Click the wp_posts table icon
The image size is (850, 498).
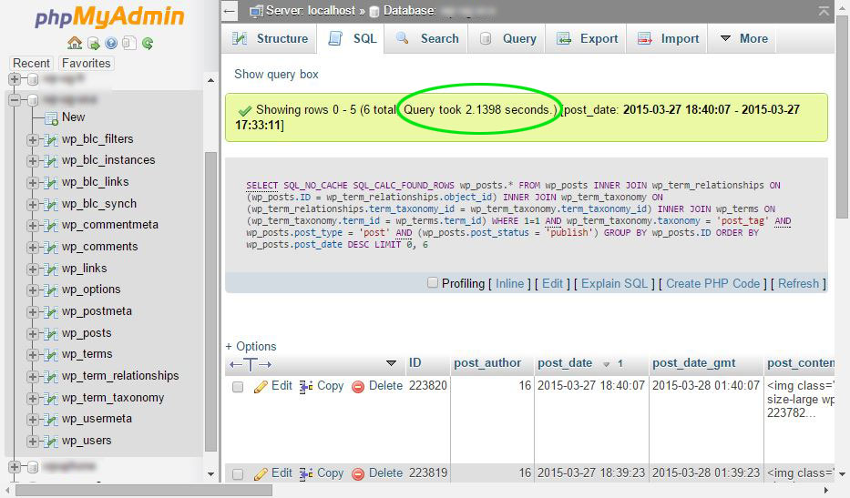[51, 334]
